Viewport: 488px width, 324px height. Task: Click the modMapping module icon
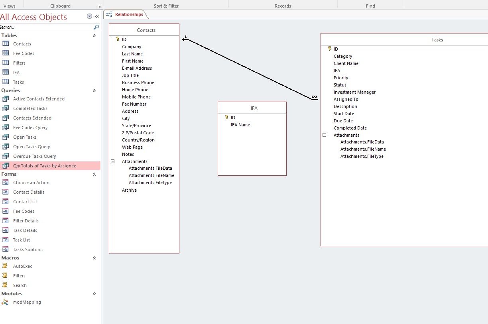click(x=5, y=302)
